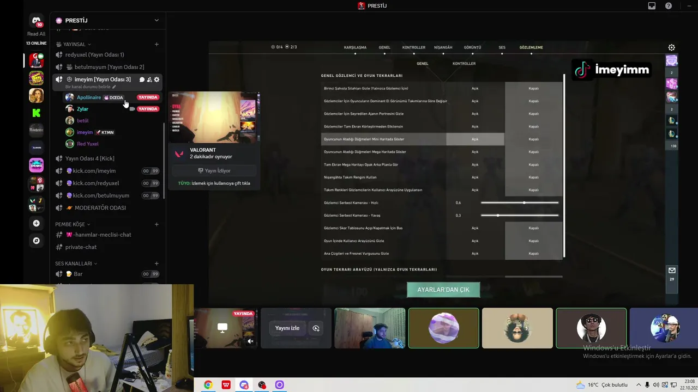Screen dimensions: 698x392
Task: Open the NİŞANGÂH settings tab
Action: pos(443,47)
